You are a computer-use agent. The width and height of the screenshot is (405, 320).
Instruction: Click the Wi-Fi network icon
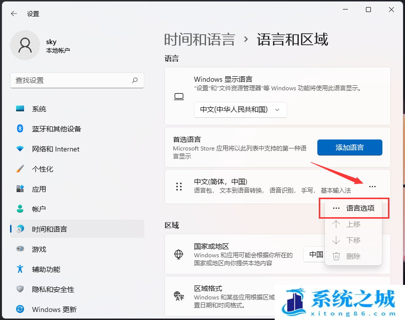[20, 148]
